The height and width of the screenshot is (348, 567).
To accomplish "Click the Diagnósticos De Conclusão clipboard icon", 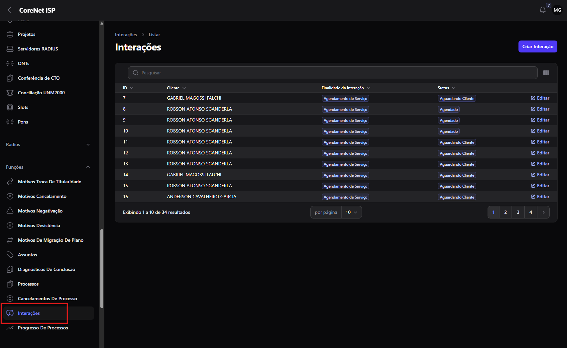I will point(10,269).
